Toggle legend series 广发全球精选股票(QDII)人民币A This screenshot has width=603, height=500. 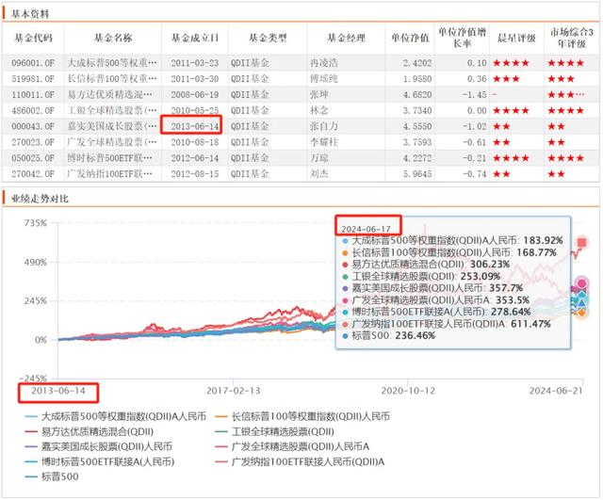click(x=292, y=446)
